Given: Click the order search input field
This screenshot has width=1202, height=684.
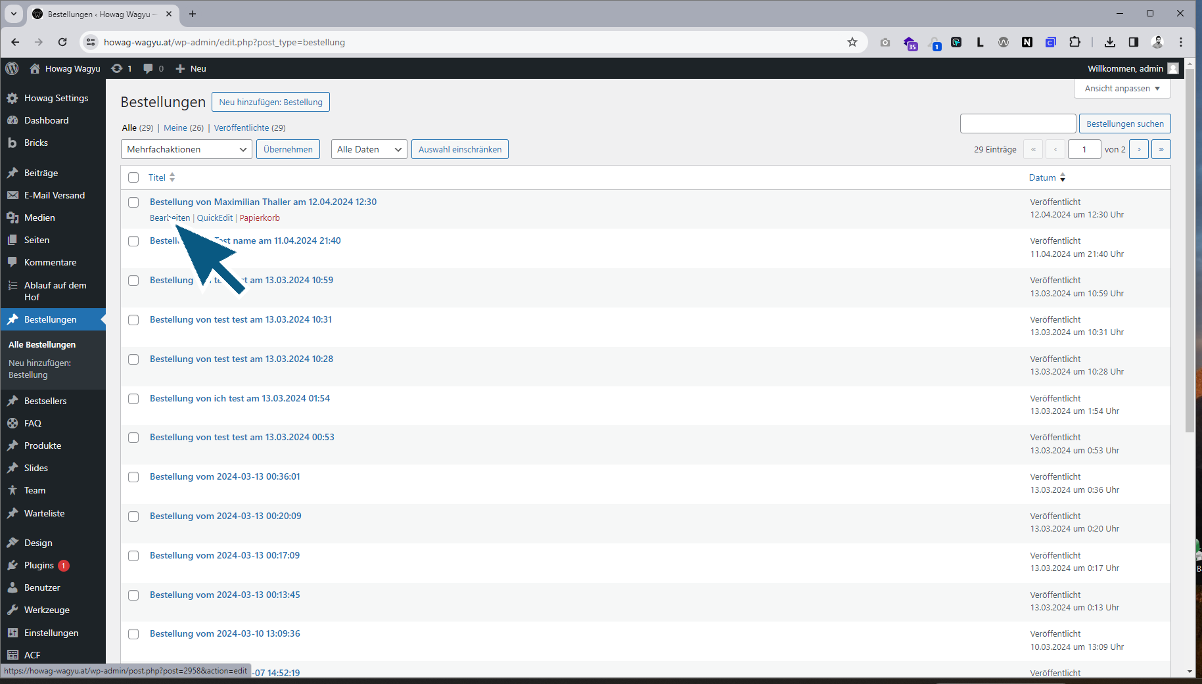Looking at the screenshot, I should click(x=1017, y=124).
